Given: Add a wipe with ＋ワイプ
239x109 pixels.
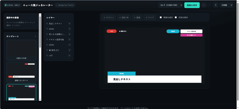Looking at the screenshot, I should [150, 18].
